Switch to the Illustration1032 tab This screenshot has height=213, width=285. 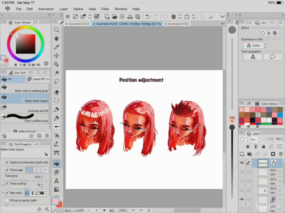click(x=178, y=24)
